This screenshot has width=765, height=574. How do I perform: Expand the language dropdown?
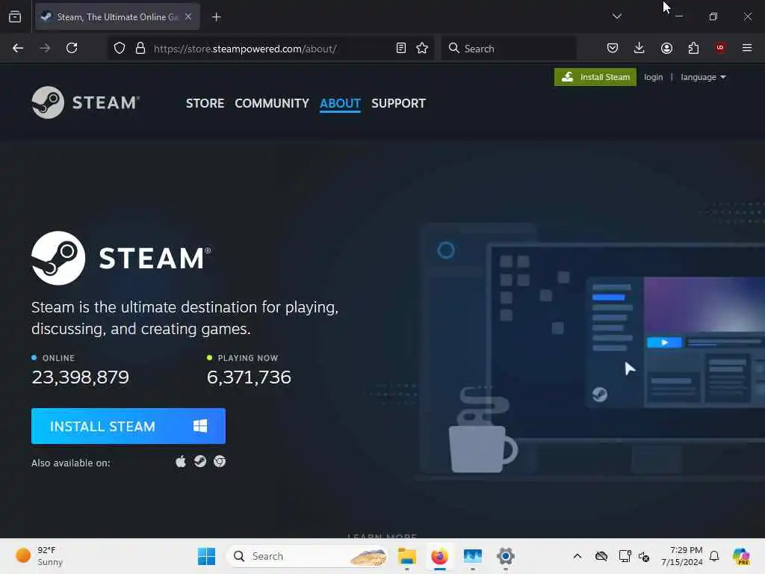coord(703,77)
